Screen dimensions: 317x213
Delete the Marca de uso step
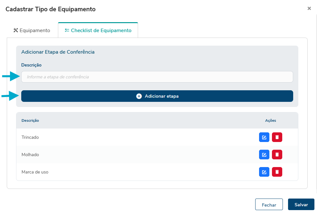pos(277,172)
